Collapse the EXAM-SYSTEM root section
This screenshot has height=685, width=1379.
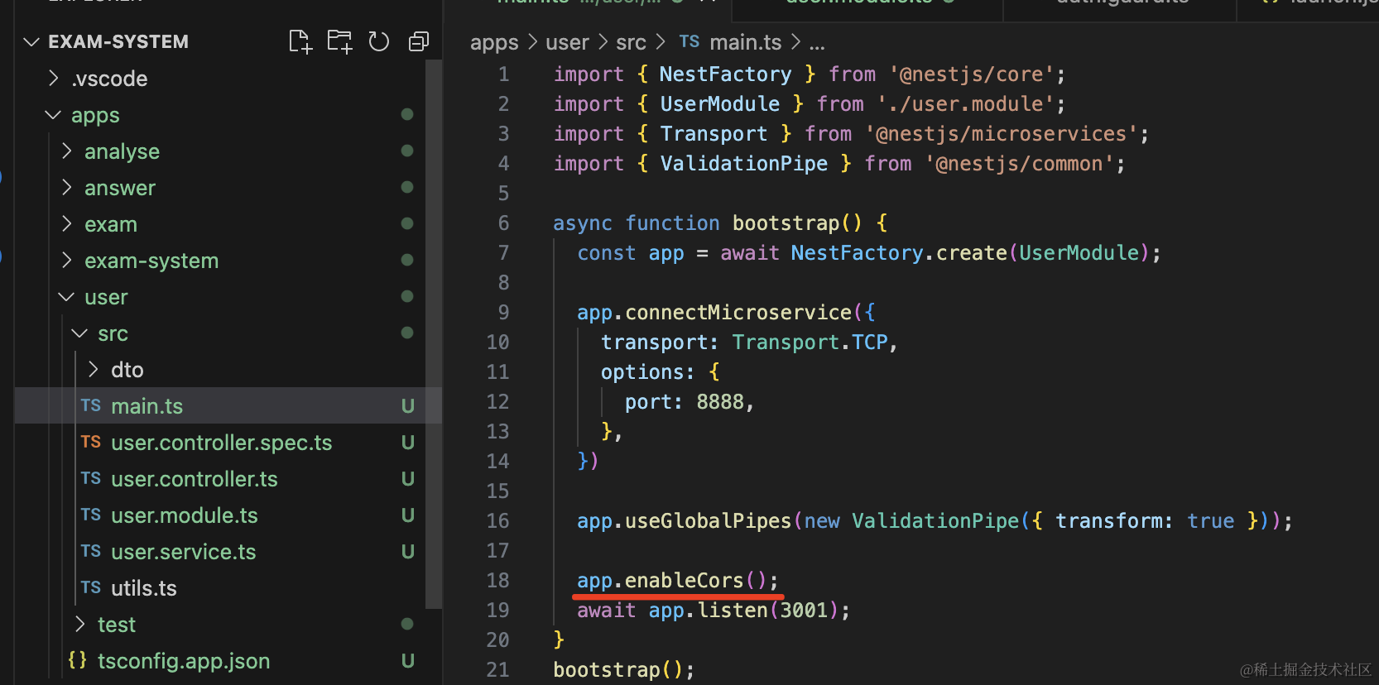tap(31, 41)
